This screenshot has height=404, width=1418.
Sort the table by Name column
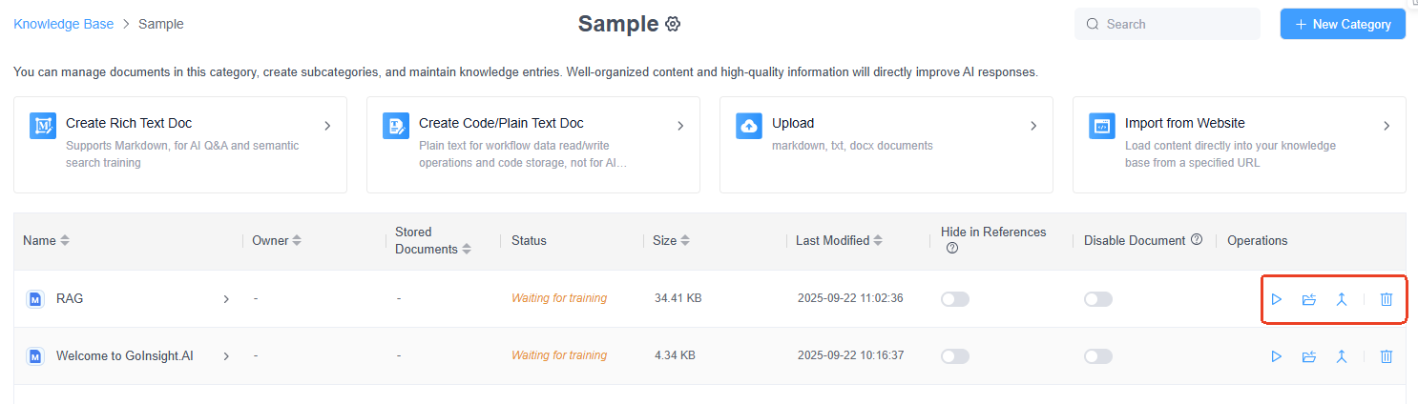pyautogui.click(x=65, y=241)
